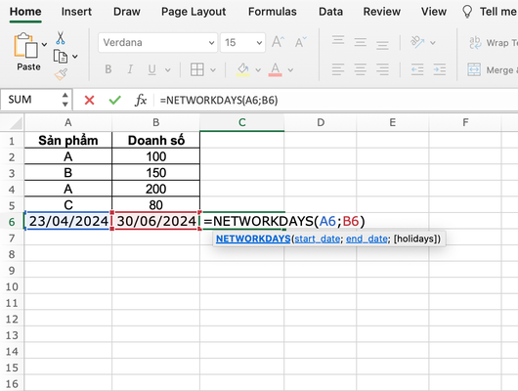Switch to View tab
This screenshot has height=391, width=518.
click(434, 12)
